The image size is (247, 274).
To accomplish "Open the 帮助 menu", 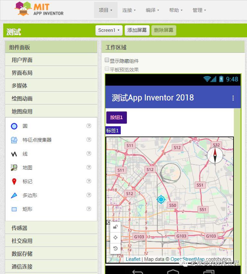I will [x=176, y=10].
